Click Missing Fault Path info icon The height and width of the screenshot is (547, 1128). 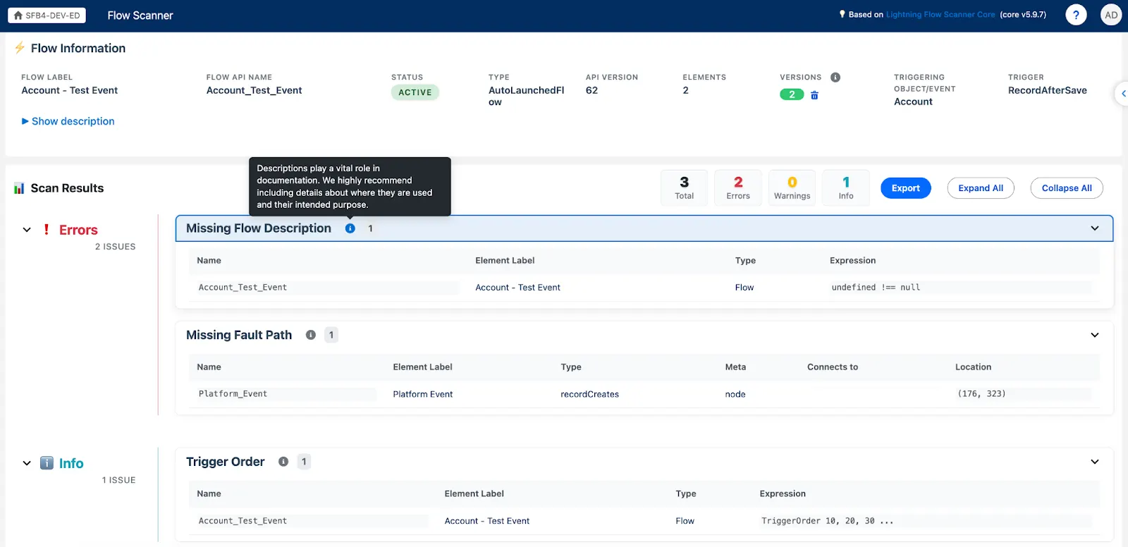(x=311, y=335)
